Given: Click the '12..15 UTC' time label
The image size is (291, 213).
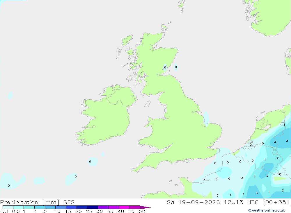Looking at the screenshot, I should pos(242,202).
